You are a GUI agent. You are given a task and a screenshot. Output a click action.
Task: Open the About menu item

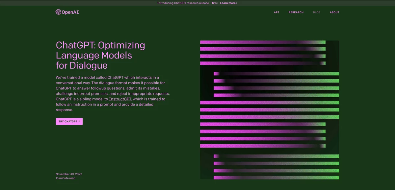(334, 12)
